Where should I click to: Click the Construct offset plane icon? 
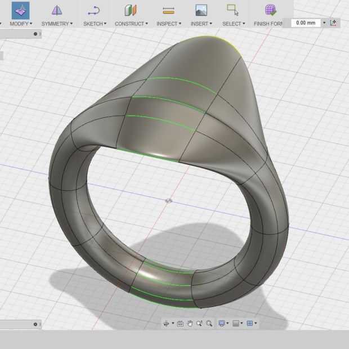131,11
